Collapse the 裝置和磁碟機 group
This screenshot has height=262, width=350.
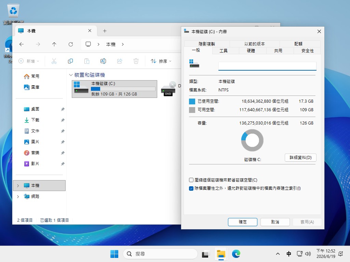pyautogui.click(x=71, y=75)
